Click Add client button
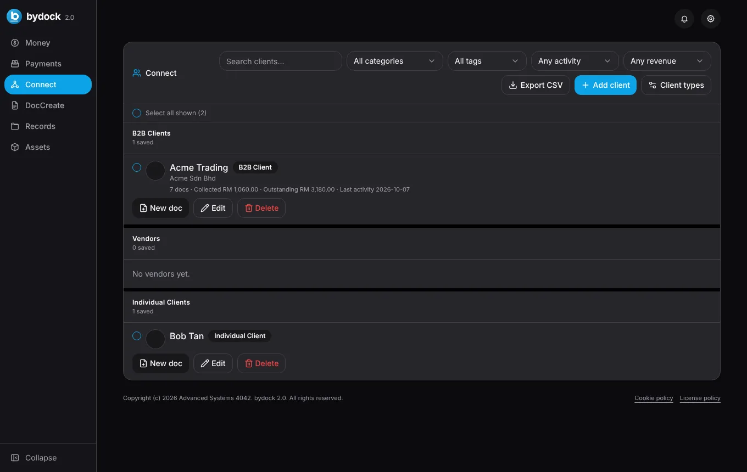The image size is (747, 472). click(x=605, y=85)
